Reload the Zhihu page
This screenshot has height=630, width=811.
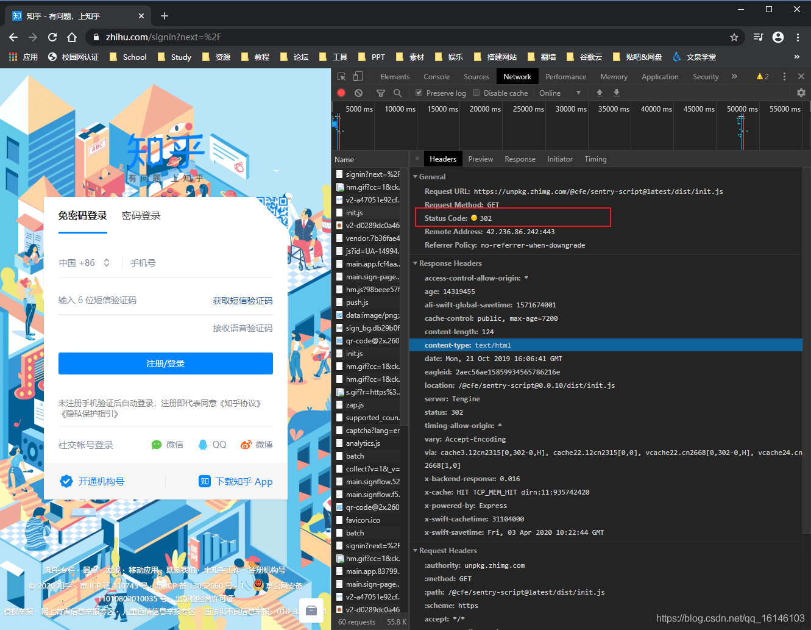click(52, 37)
